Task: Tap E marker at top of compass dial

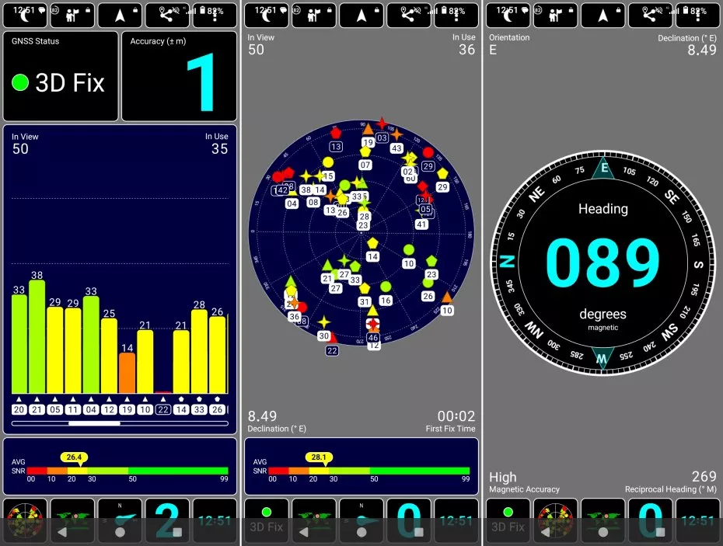Action: 604,169
